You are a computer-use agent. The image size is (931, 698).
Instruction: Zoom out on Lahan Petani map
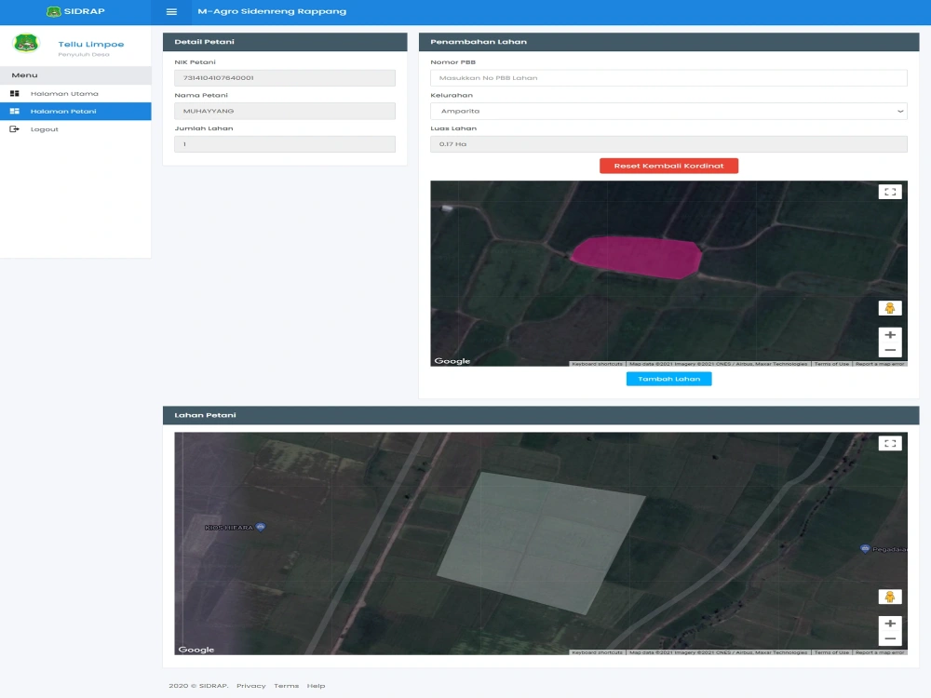pos(890,638)
